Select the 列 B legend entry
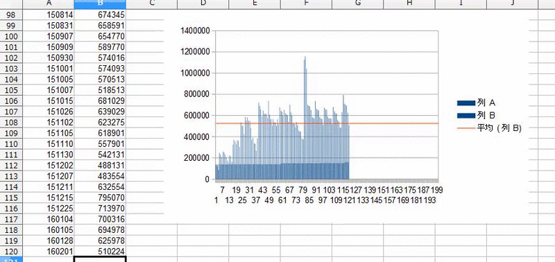 tap(476, 115)
